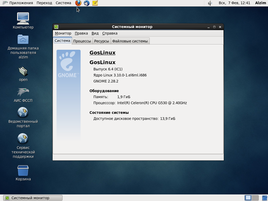The image size is (268, 201).
Task: Click the Системный монитор taskbar button
Action: point(33,198)
